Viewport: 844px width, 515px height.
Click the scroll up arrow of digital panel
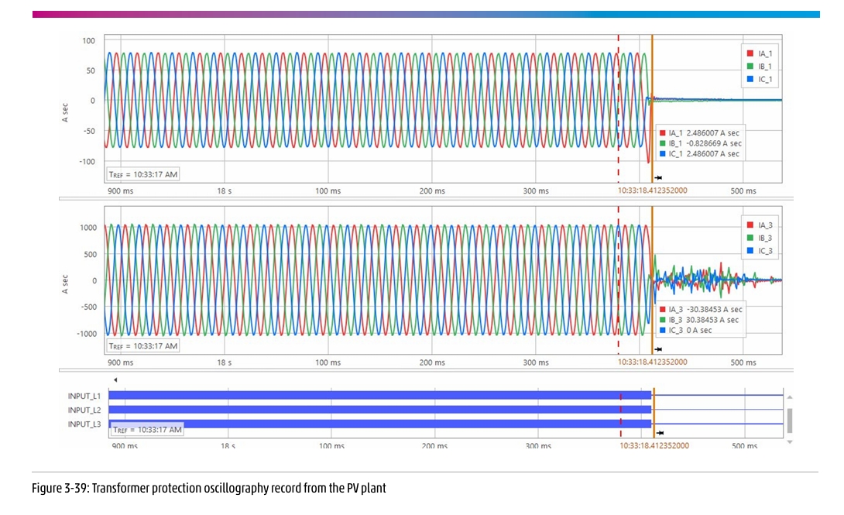[788, 397]
